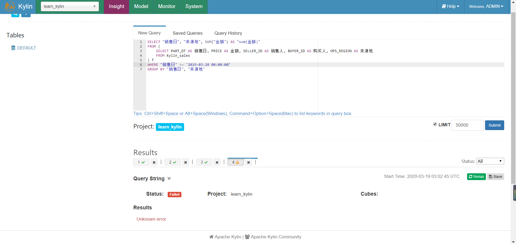Close result tab 1 with the x icon
Viewport: 516px width, 244px height.
coord(154,162)
